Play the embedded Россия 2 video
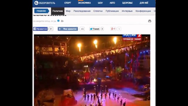The width and height of the screenshot is (188, 106). (x=92, y=70)
